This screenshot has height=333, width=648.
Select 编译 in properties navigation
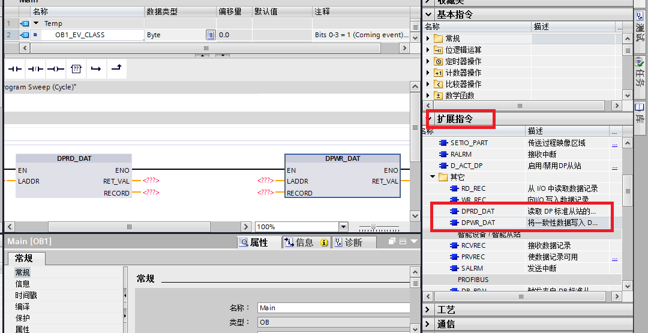[22, 307]
